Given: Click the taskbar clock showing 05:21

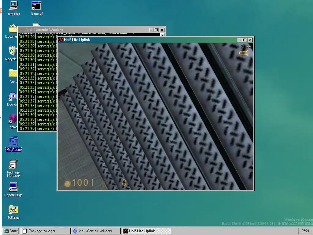Looking at the screenshot, I should click(x=305, y=231).
